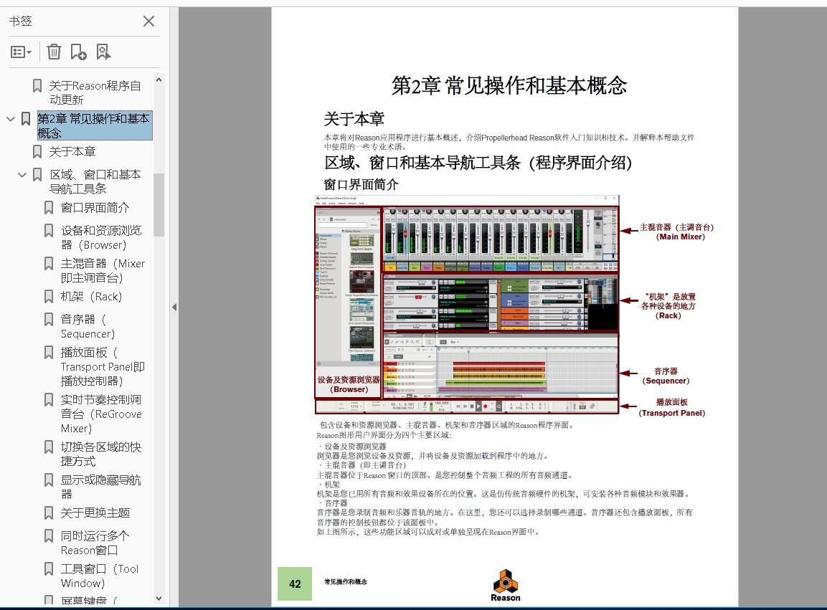This screenshot has width=827, height=610.
Task: Click bookmark icon beside 显示或隐藏导航器
Action: [49, 480]
